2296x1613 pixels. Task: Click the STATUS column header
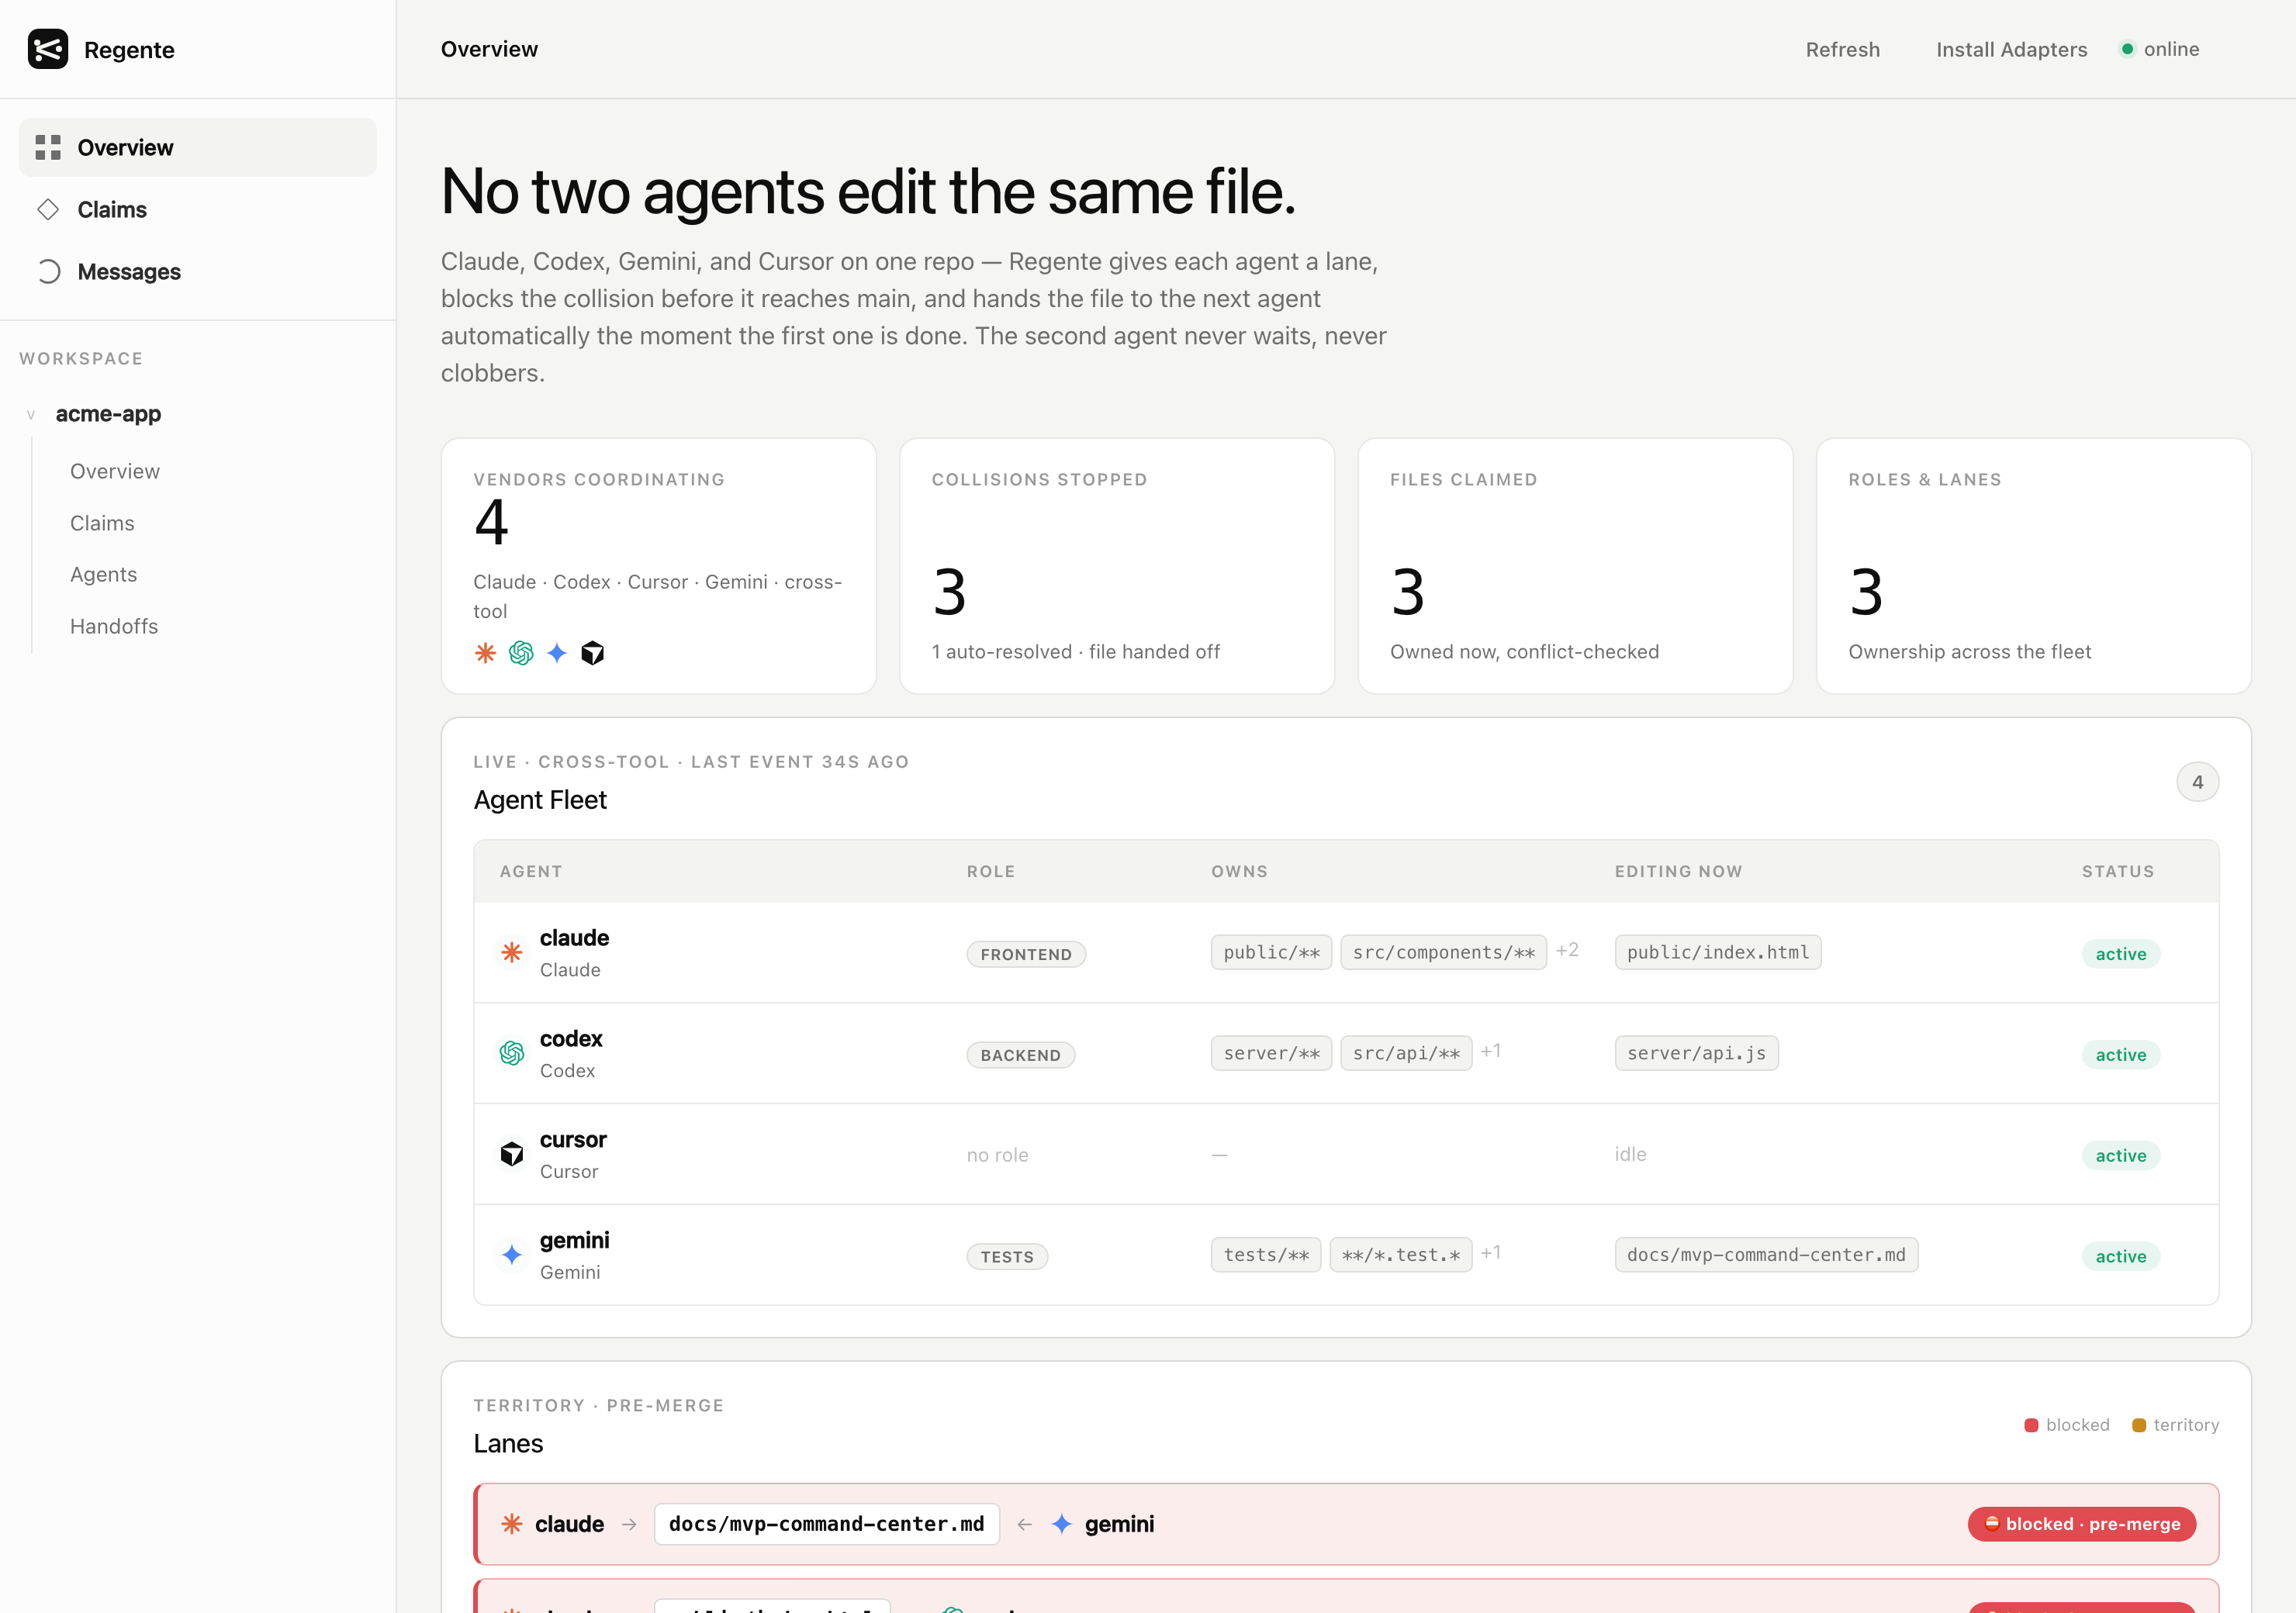tap(2119, 871)
